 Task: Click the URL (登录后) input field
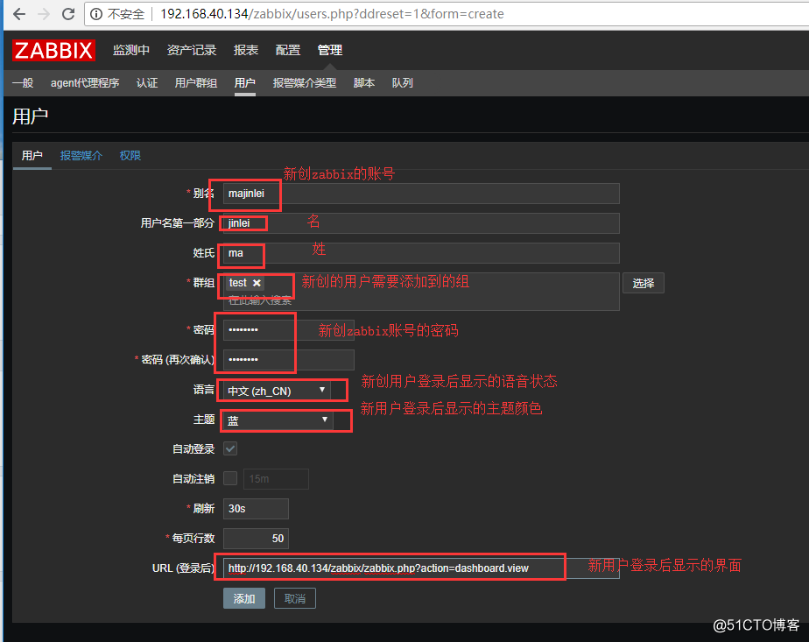[x=421, y=568]
